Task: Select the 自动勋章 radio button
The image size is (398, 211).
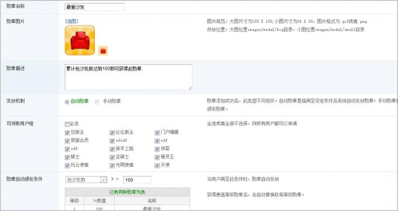Action: [67, 102]
